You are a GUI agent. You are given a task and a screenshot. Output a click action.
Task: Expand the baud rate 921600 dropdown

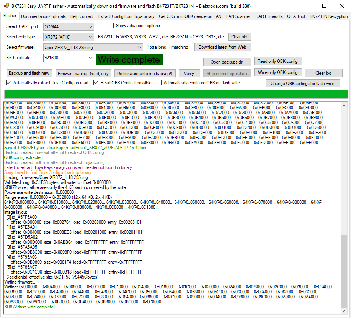(x=90, y=58)
